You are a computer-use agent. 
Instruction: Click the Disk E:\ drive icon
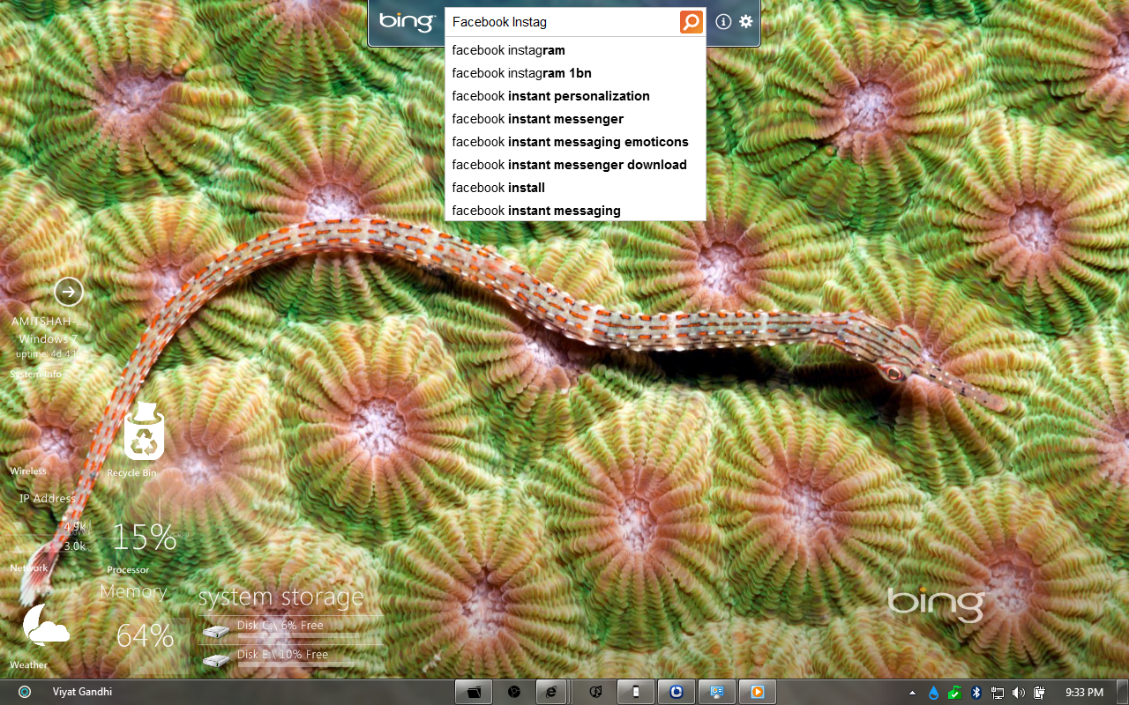215,660
